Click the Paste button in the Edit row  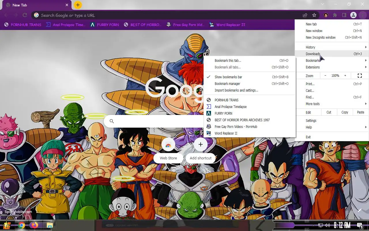(x=361, y=112)
